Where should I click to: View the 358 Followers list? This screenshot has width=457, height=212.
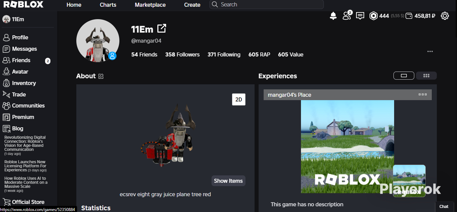(182, 54)
